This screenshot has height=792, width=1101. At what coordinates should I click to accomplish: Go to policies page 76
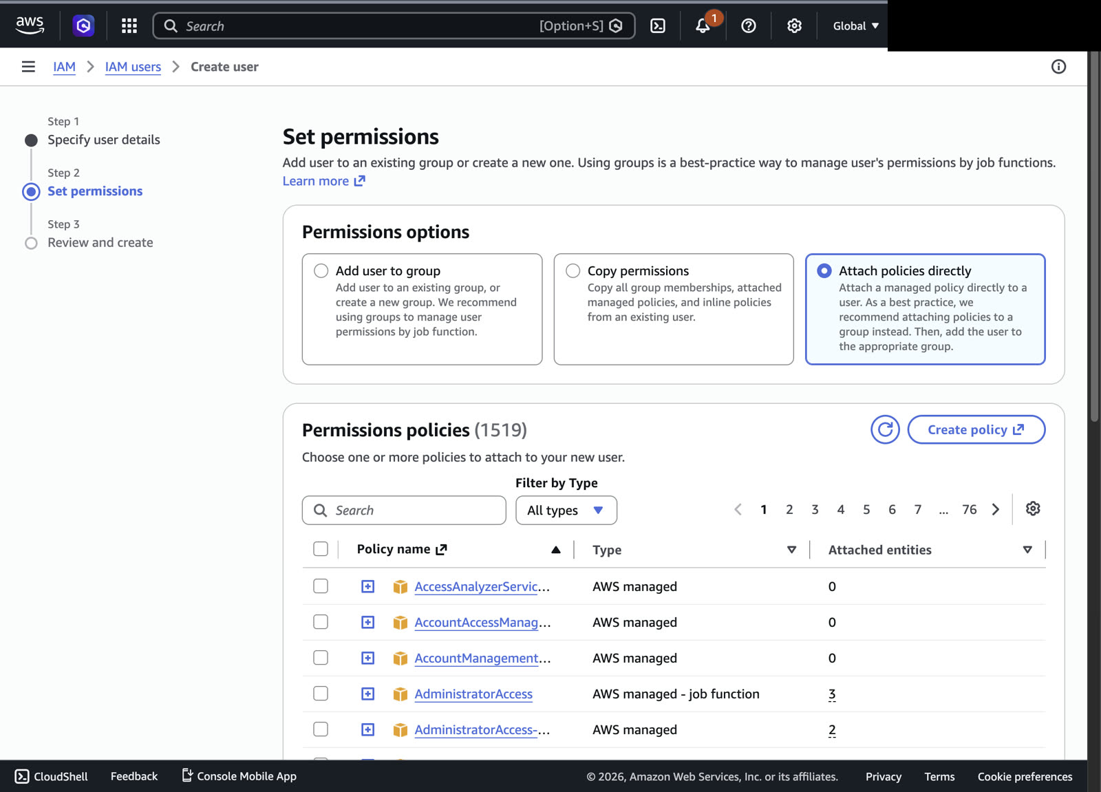coord(970,509)
